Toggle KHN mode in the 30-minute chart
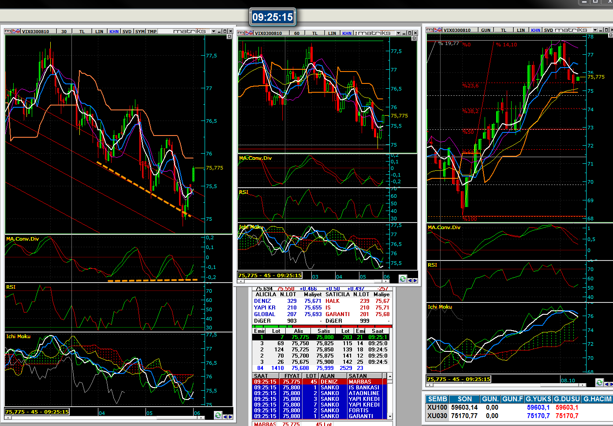Image resolution: width=613 pixels, height=426 pixels. click(x=114, y=31)
